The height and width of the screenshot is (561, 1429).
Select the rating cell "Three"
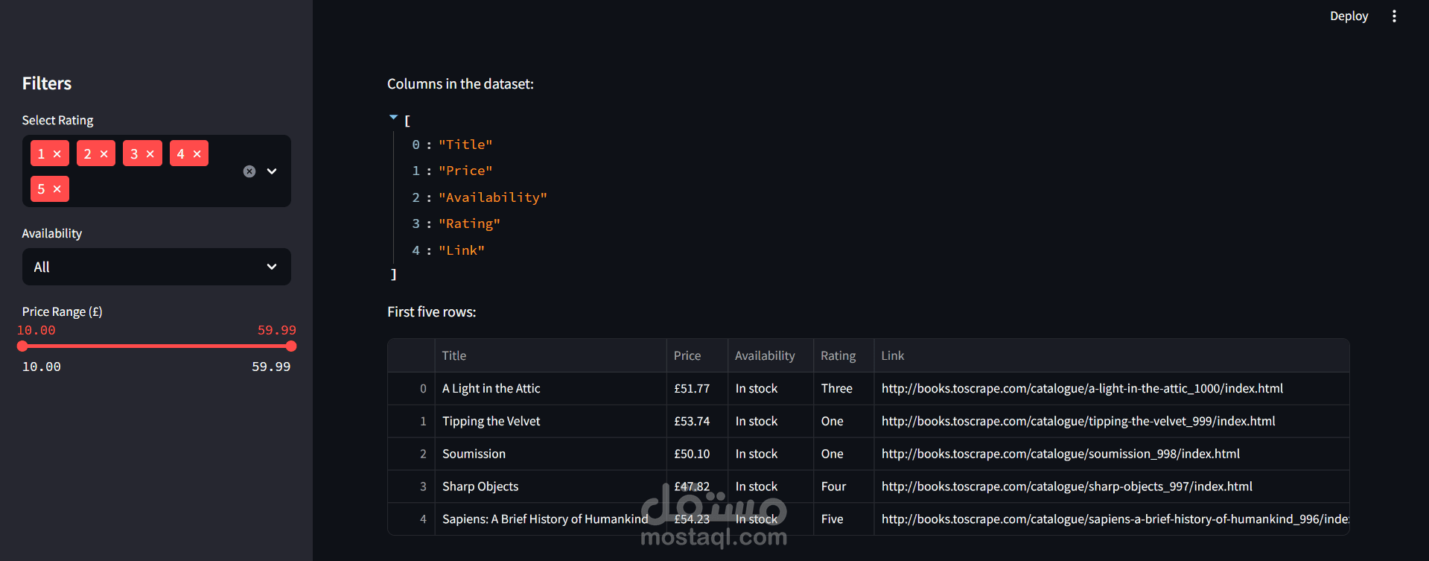pyautogui.click(x=844, y=388)
